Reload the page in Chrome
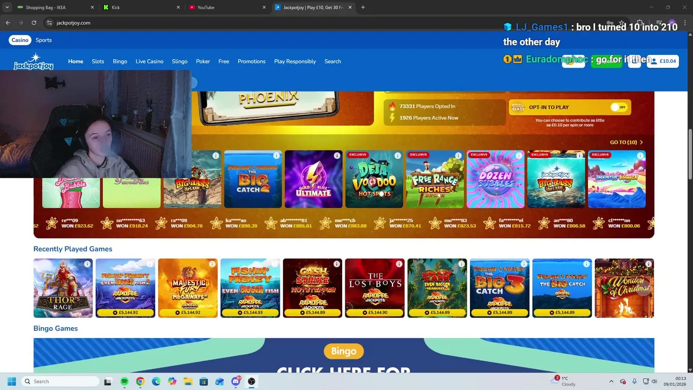The image size is (693, 390). tap(34, 23)
